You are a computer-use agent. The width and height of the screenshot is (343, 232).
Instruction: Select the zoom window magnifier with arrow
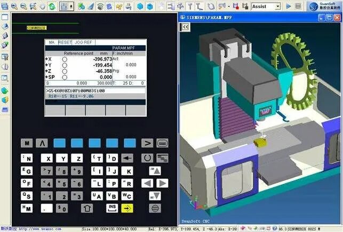(33, 6)
